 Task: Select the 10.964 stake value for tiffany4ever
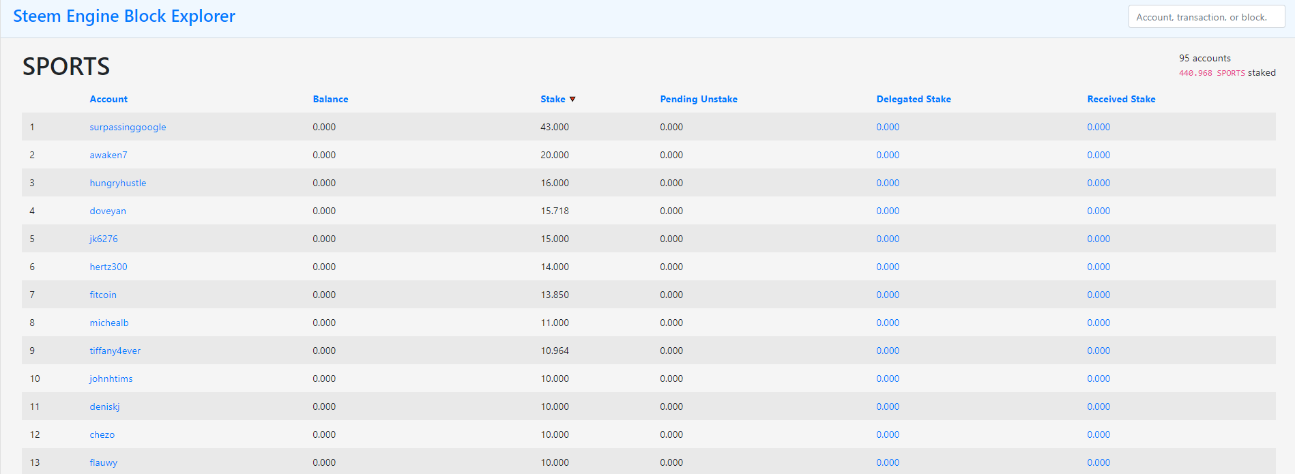(555, 351)
